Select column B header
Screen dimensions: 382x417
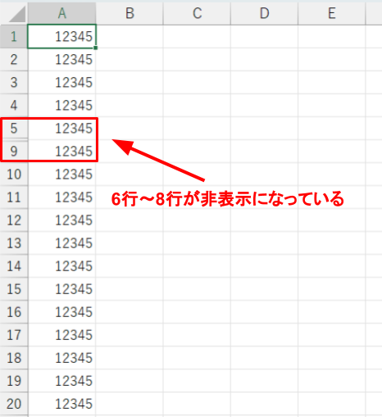pyautogui.click(x=130, y=13)
